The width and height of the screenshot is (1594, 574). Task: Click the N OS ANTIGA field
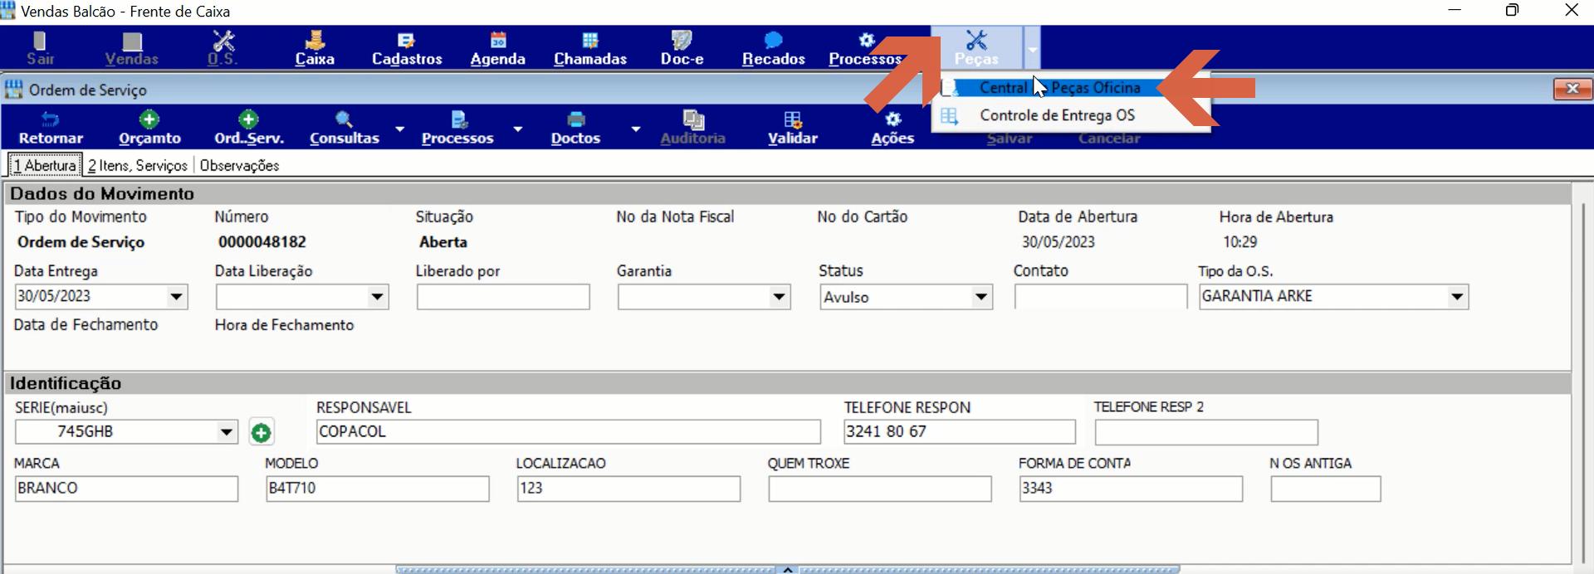click(1326, 488)
